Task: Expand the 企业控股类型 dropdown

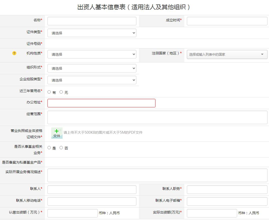Action: pos(92,80)
